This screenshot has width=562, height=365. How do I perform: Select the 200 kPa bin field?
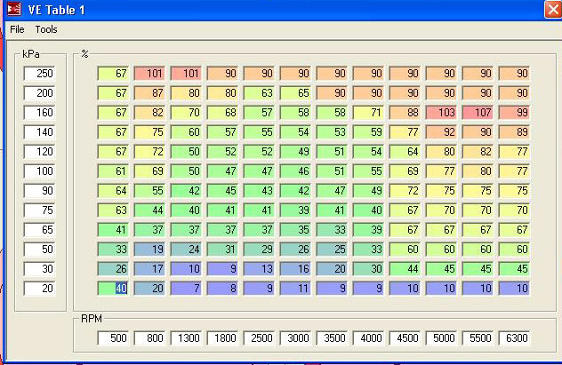[40, 93]
